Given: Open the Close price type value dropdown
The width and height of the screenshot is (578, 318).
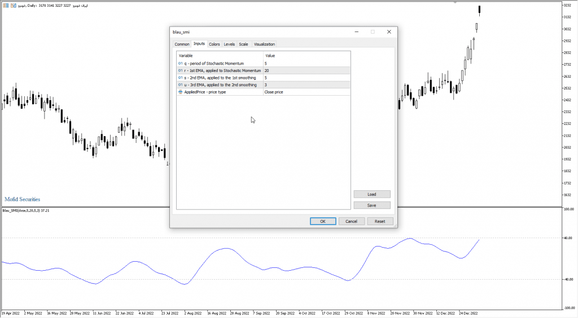Looking at the screenshot, I should pyautogui.click(x=306, y=92).
